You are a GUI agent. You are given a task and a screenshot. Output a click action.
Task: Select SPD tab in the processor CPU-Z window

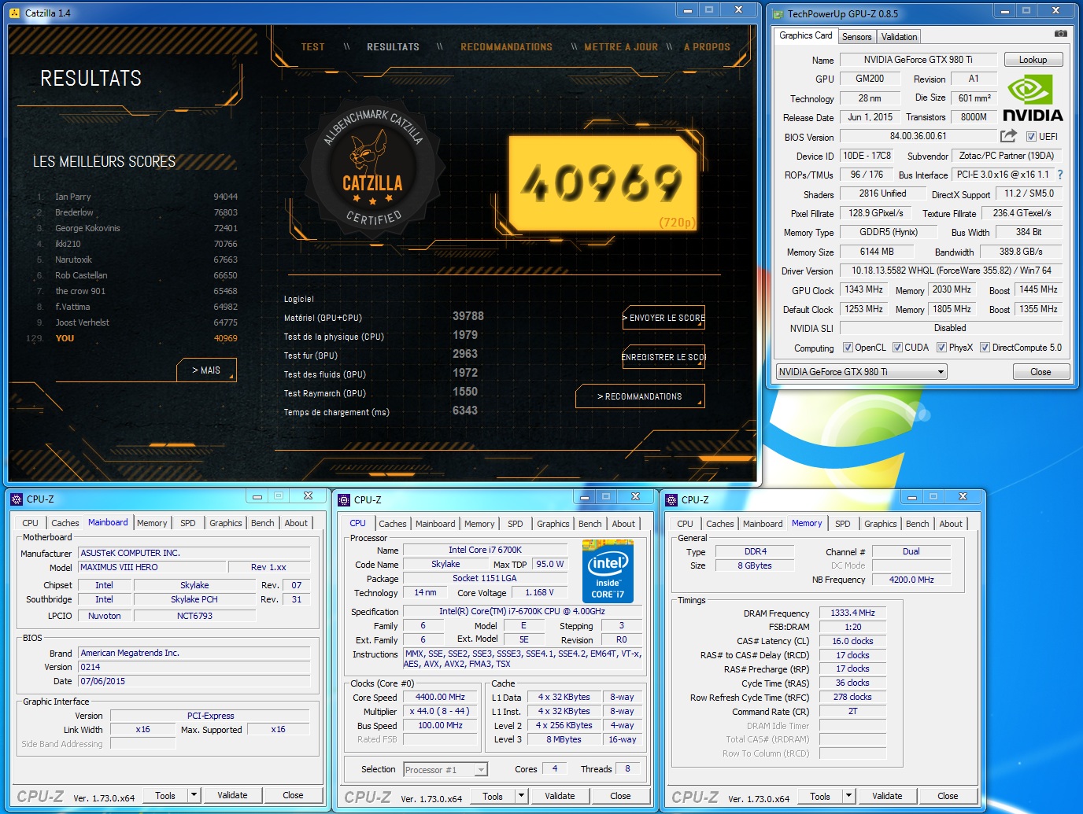(516, 524)
